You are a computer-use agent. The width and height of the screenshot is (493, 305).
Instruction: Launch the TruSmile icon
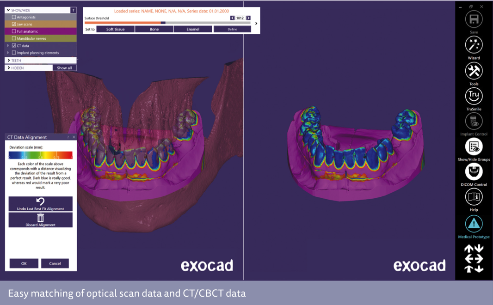[474, 96]
